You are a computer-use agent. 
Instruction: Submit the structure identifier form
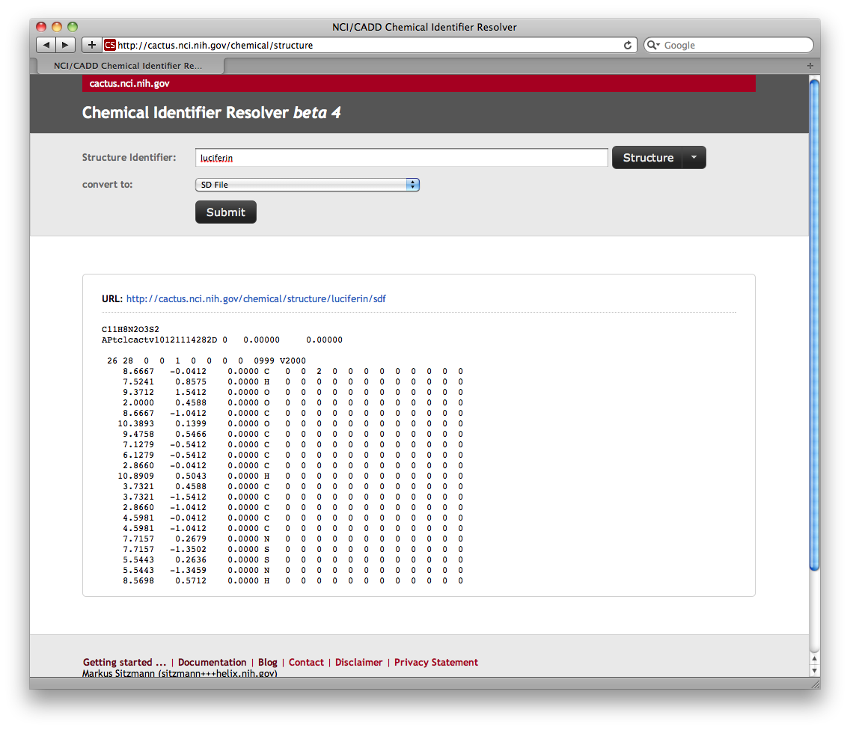(x=225, y=212)
